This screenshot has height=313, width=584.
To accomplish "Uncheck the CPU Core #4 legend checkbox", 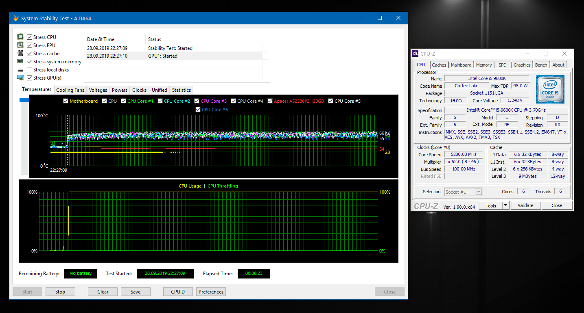I will tap(234, 101).
